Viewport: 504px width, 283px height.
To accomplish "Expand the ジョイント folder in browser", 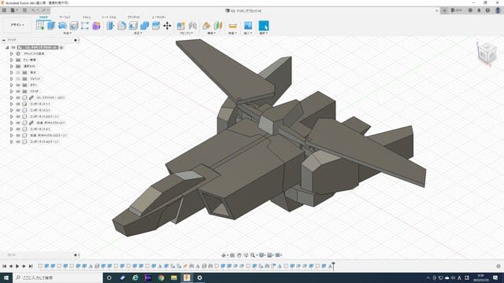I will tap(12, 79).
